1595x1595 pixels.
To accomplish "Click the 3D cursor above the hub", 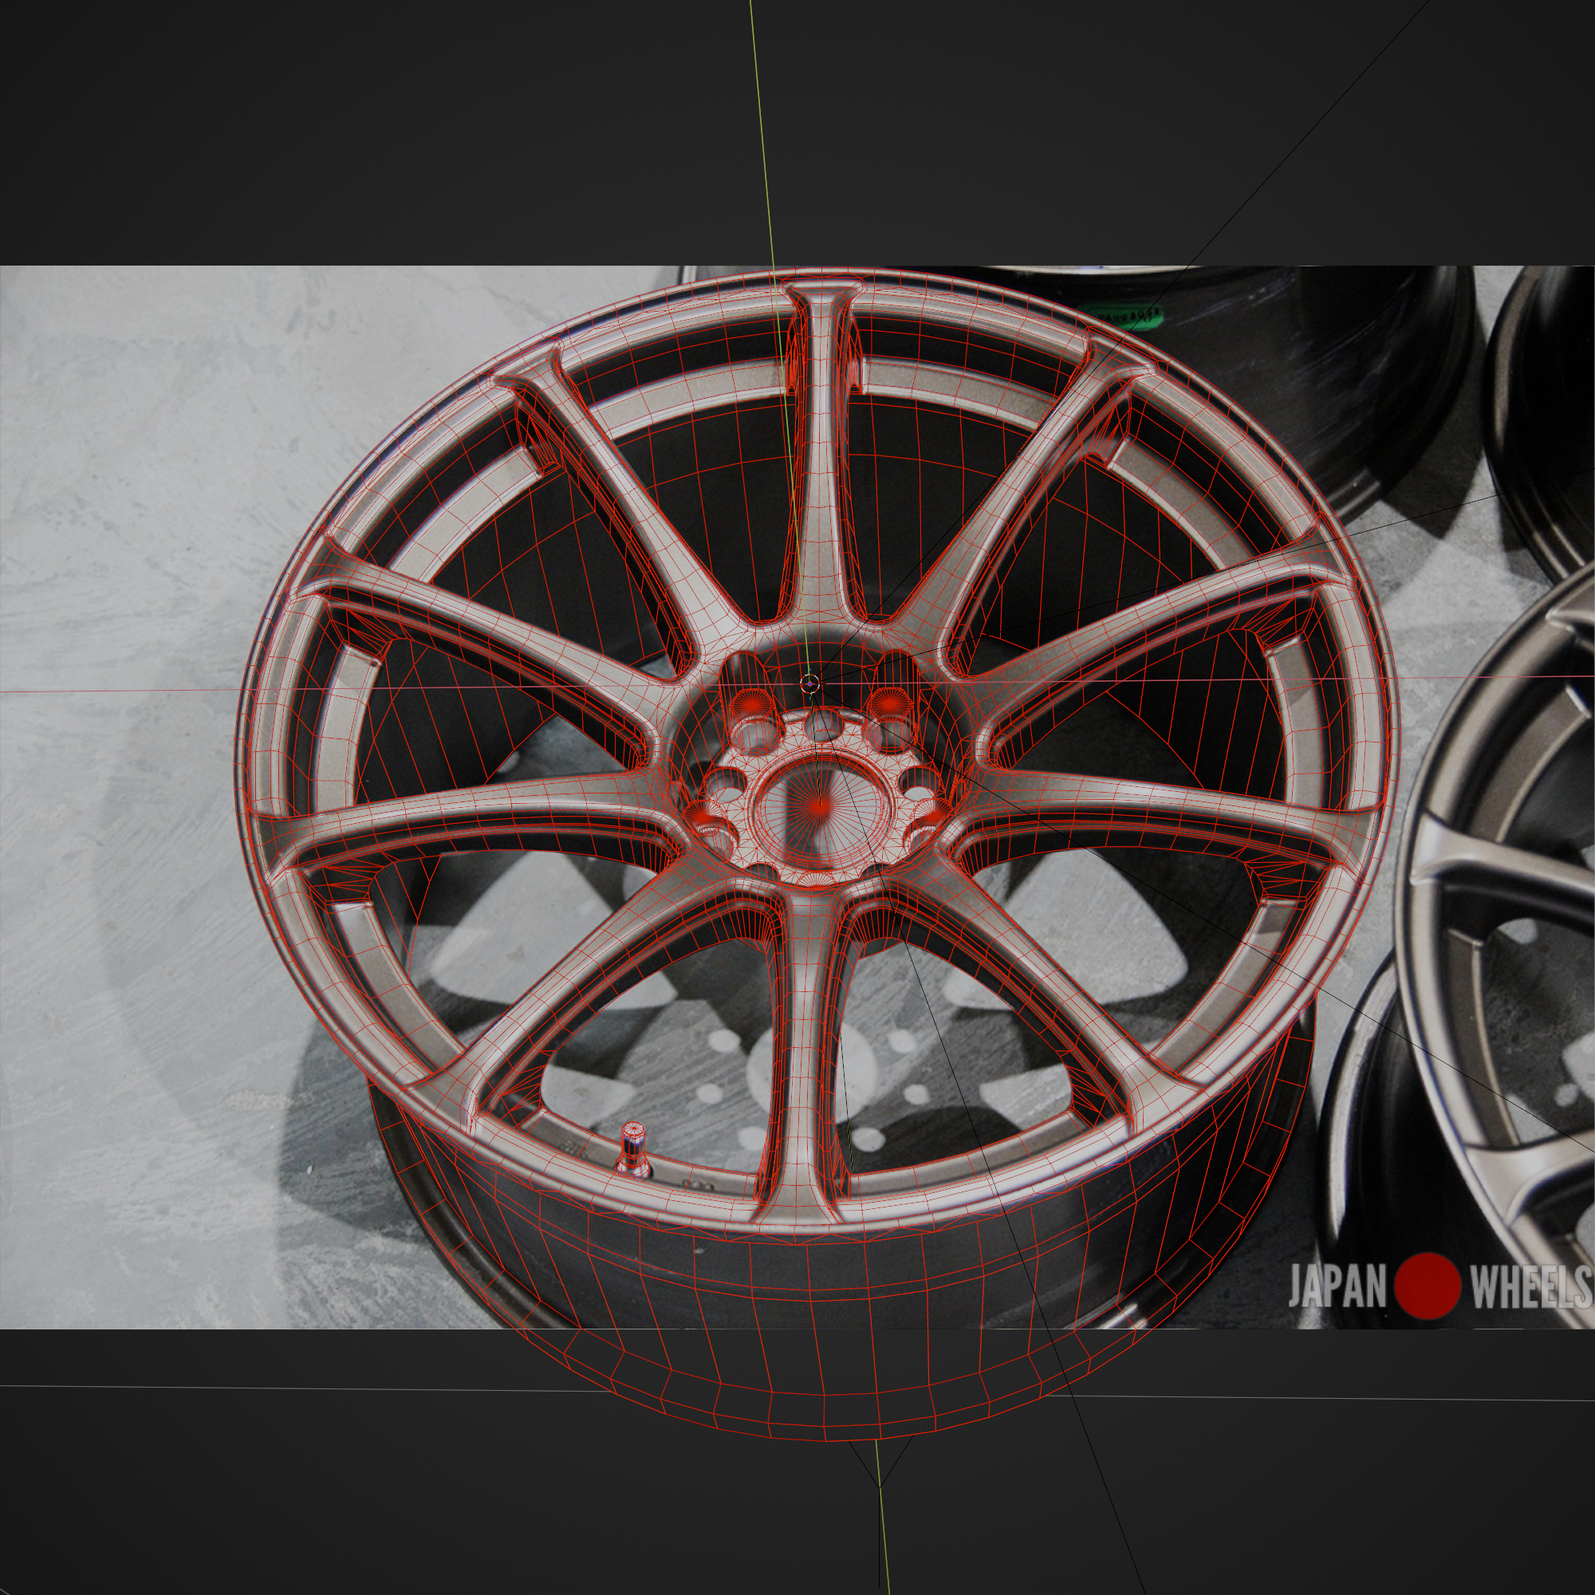I will [810, 682].
